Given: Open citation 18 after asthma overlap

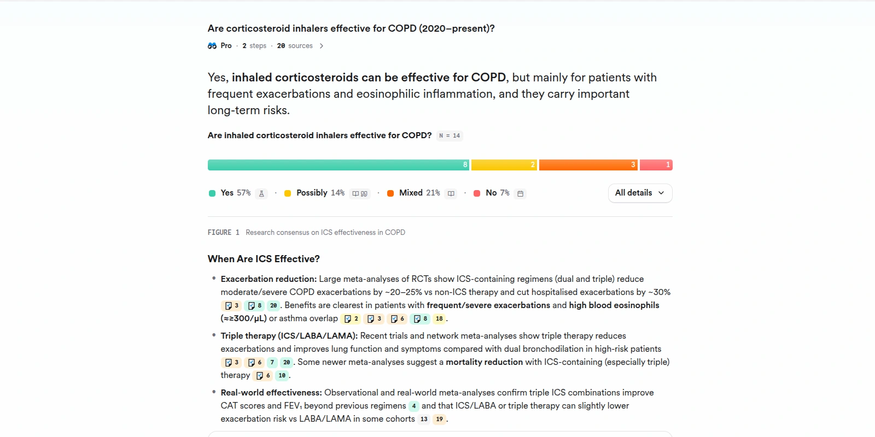Looking at the screenshot, I should click(439, 319).
